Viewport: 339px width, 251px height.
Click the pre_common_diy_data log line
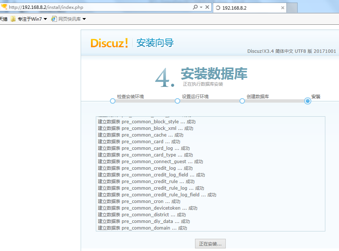coord(144,221)
